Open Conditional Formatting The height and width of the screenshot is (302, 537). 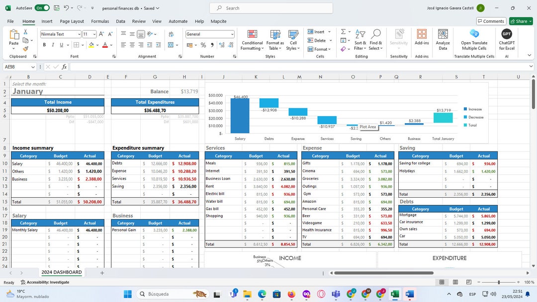click(252, 40)
